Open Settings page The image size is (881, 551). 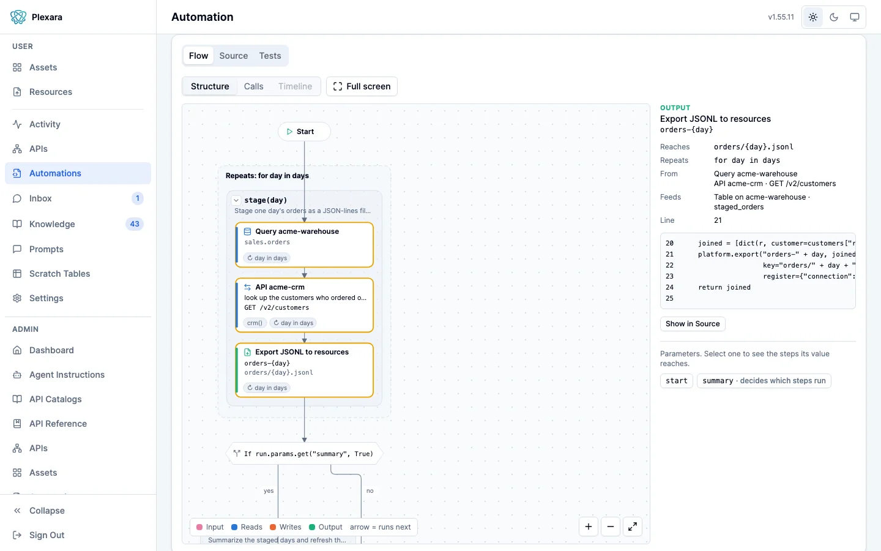click(78, 298)
